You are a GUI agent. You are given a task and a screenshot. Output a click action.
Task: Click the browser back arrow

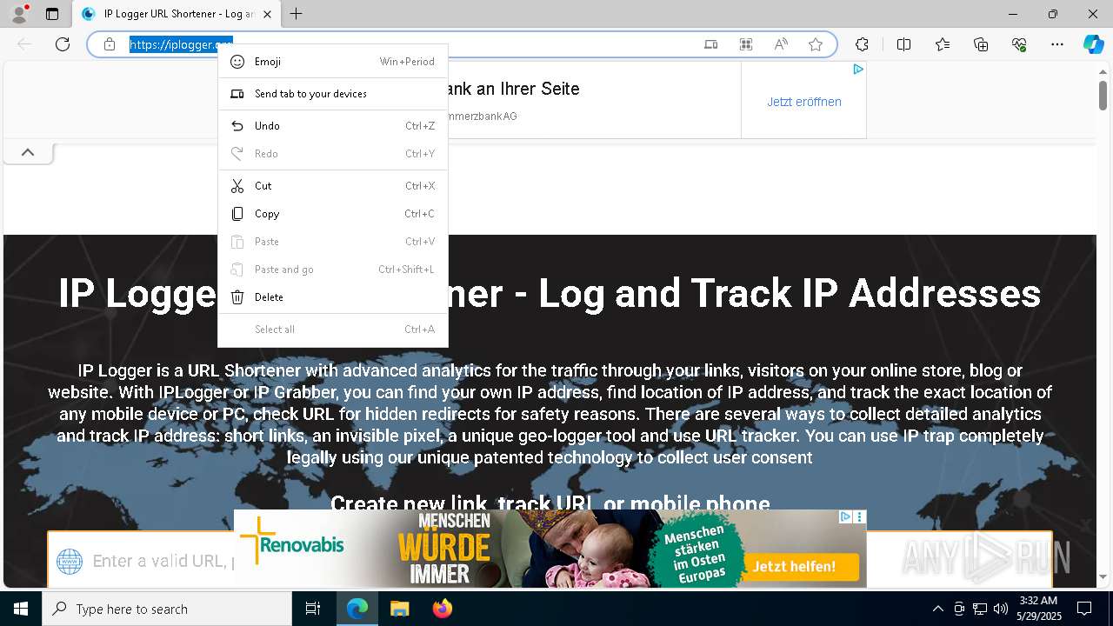point(24,44)
